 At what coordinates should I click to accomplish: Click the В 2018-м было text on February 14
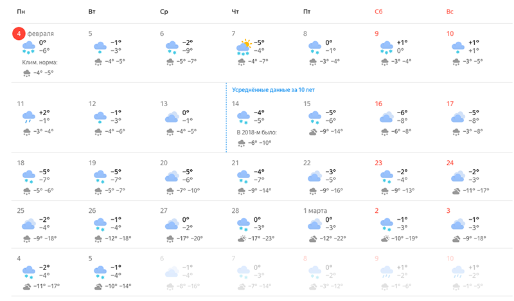[x=256, y=132]
